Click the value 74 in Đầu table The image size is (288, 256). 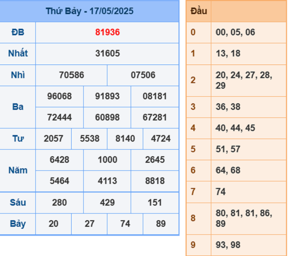coord(220,192)
